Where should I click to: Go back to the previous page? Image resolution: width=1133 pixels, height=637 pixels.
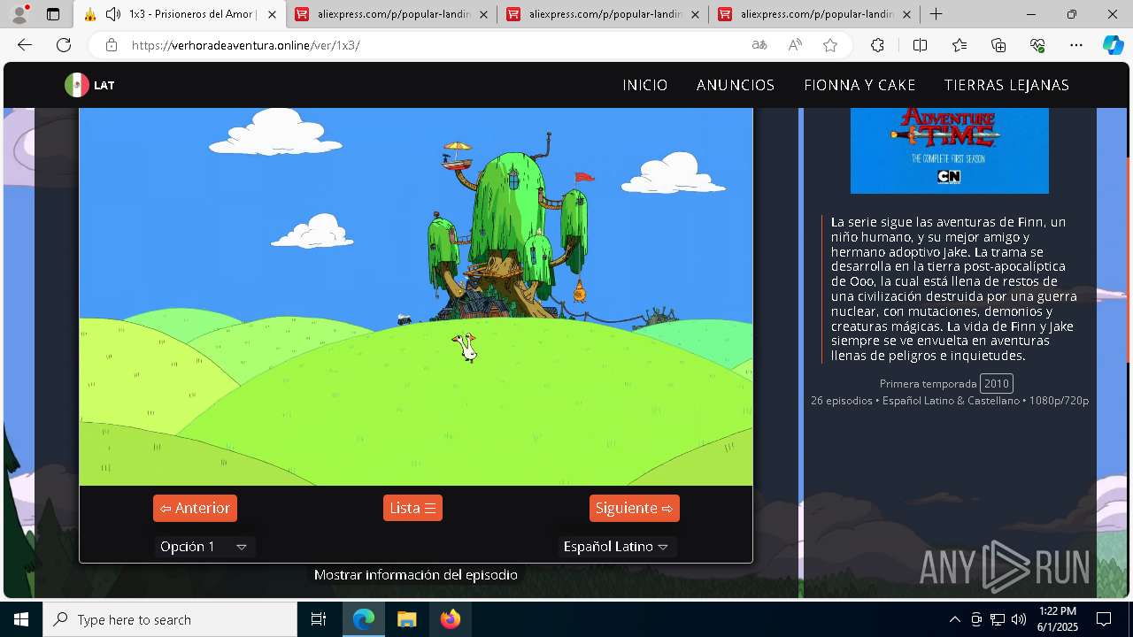click(25, 45)
